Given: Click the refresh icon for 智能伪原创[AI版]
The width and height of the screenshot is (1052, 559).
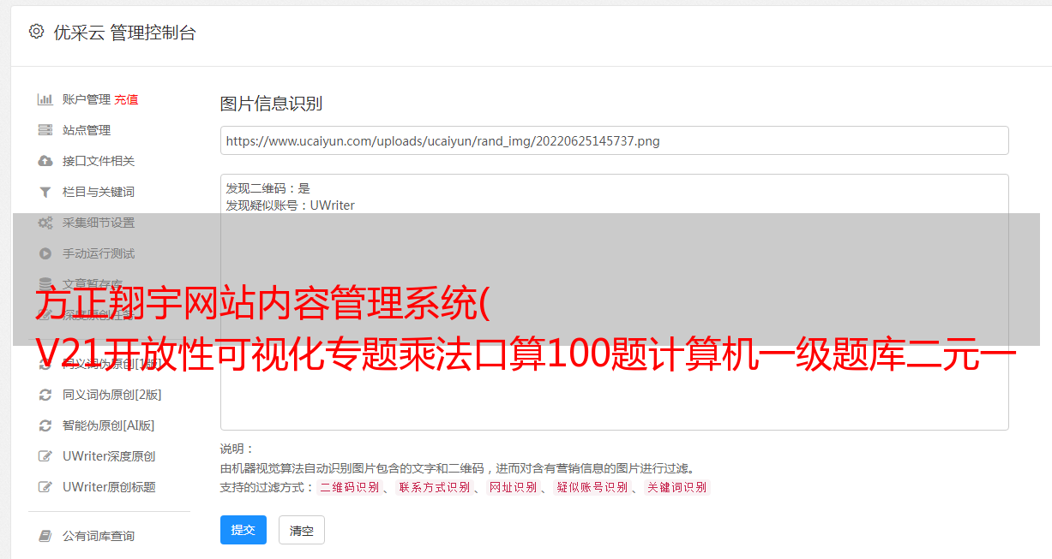Looking at the screenshot, I should pos(45,425).
